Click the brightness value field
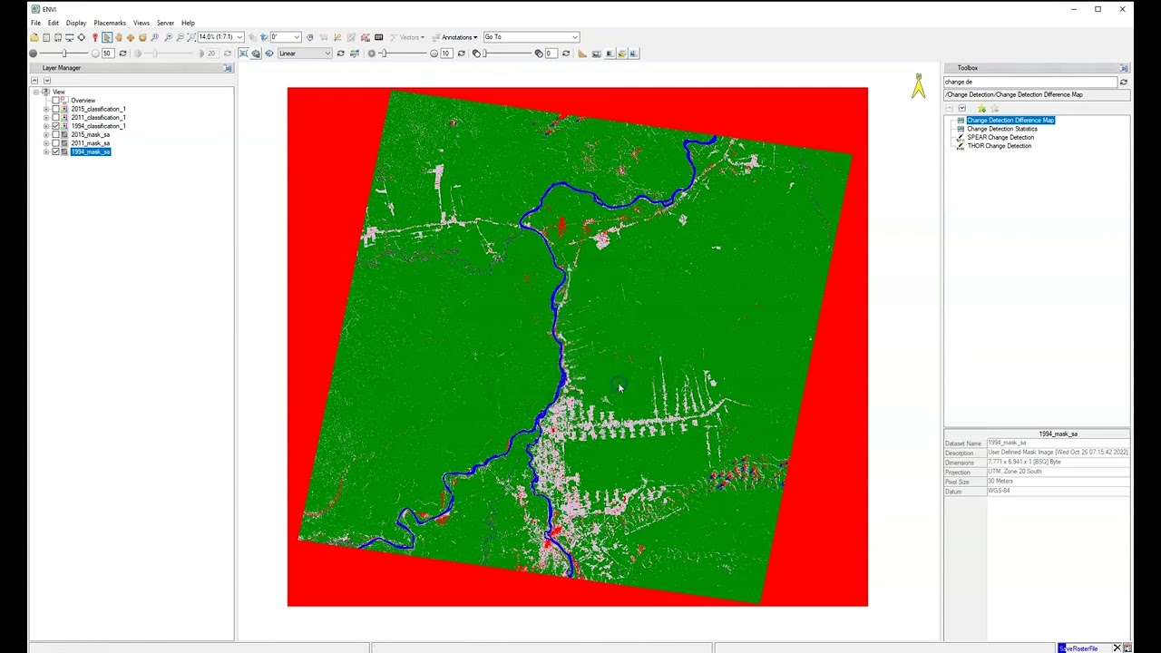 (108, 54)
